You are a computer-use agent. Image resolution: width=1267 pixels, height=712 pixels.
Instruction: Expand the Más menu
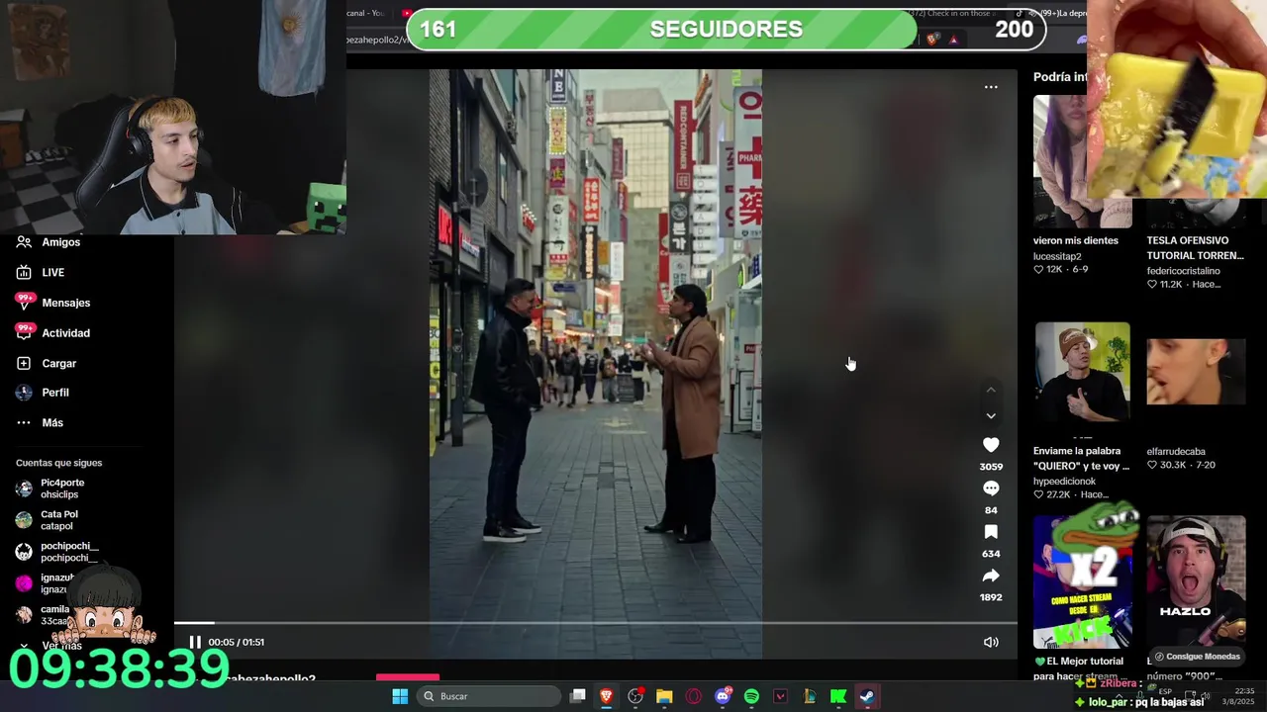click(x=51, y=423)
